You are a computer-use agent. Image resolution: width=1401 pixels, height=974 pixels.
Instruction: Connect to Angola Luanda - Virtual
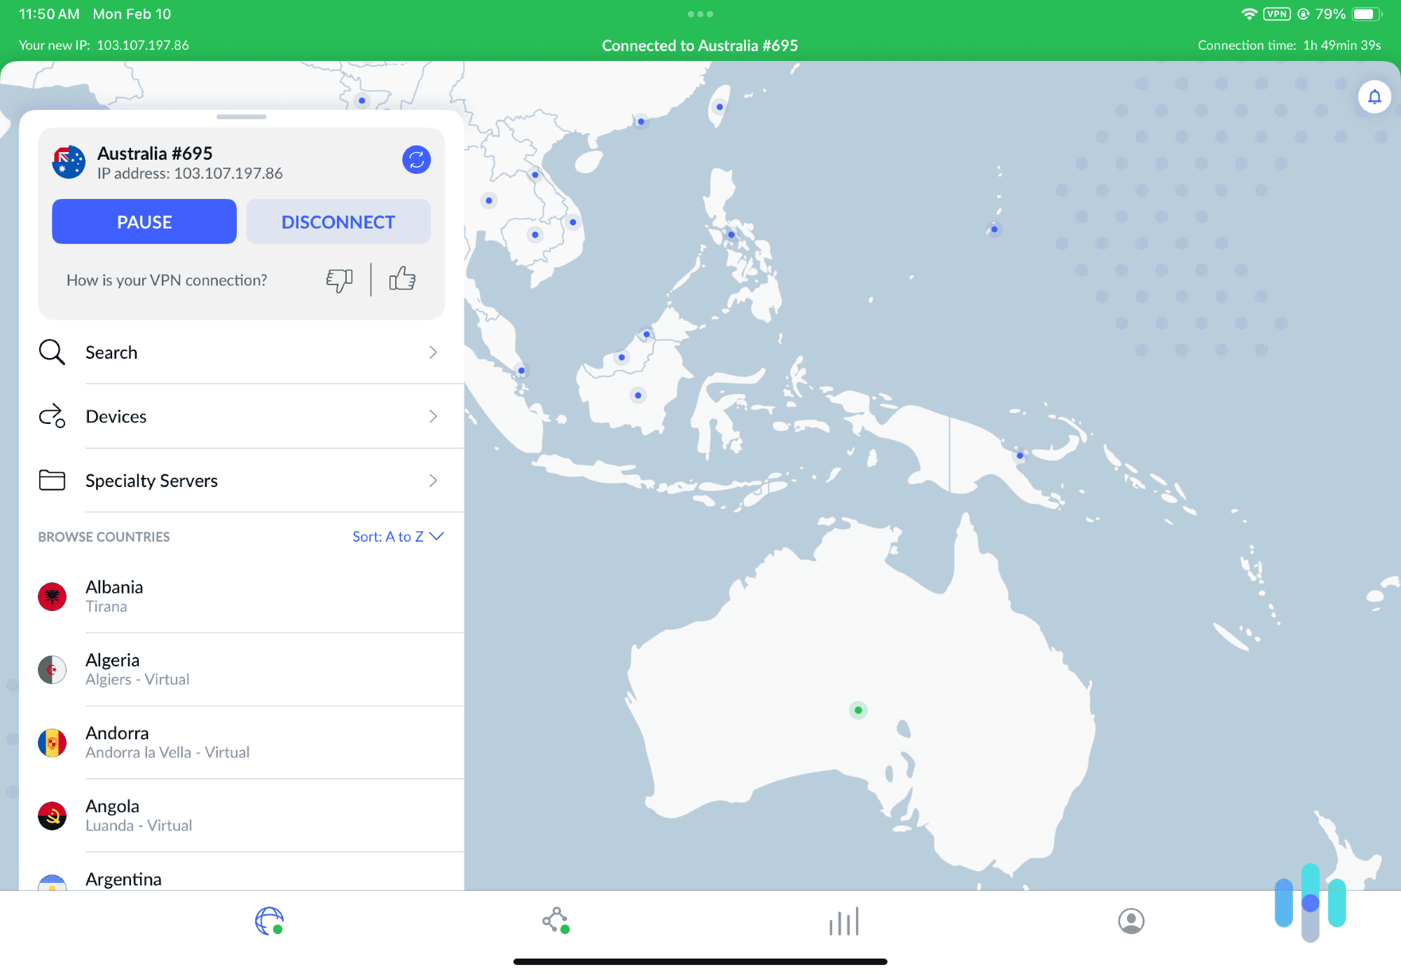242,816
